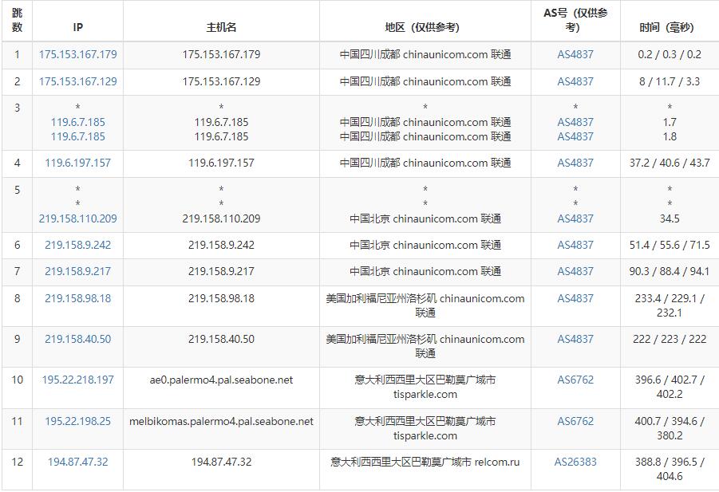Click the AS26383 link

(575, 462)
